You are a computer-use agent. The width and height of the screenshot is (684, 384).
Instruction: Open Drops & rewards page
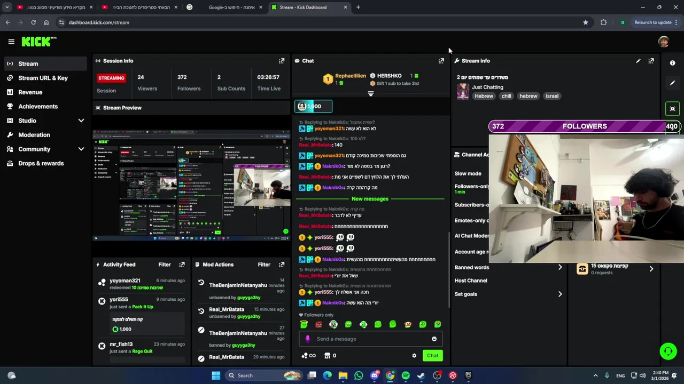coord(45,163)
